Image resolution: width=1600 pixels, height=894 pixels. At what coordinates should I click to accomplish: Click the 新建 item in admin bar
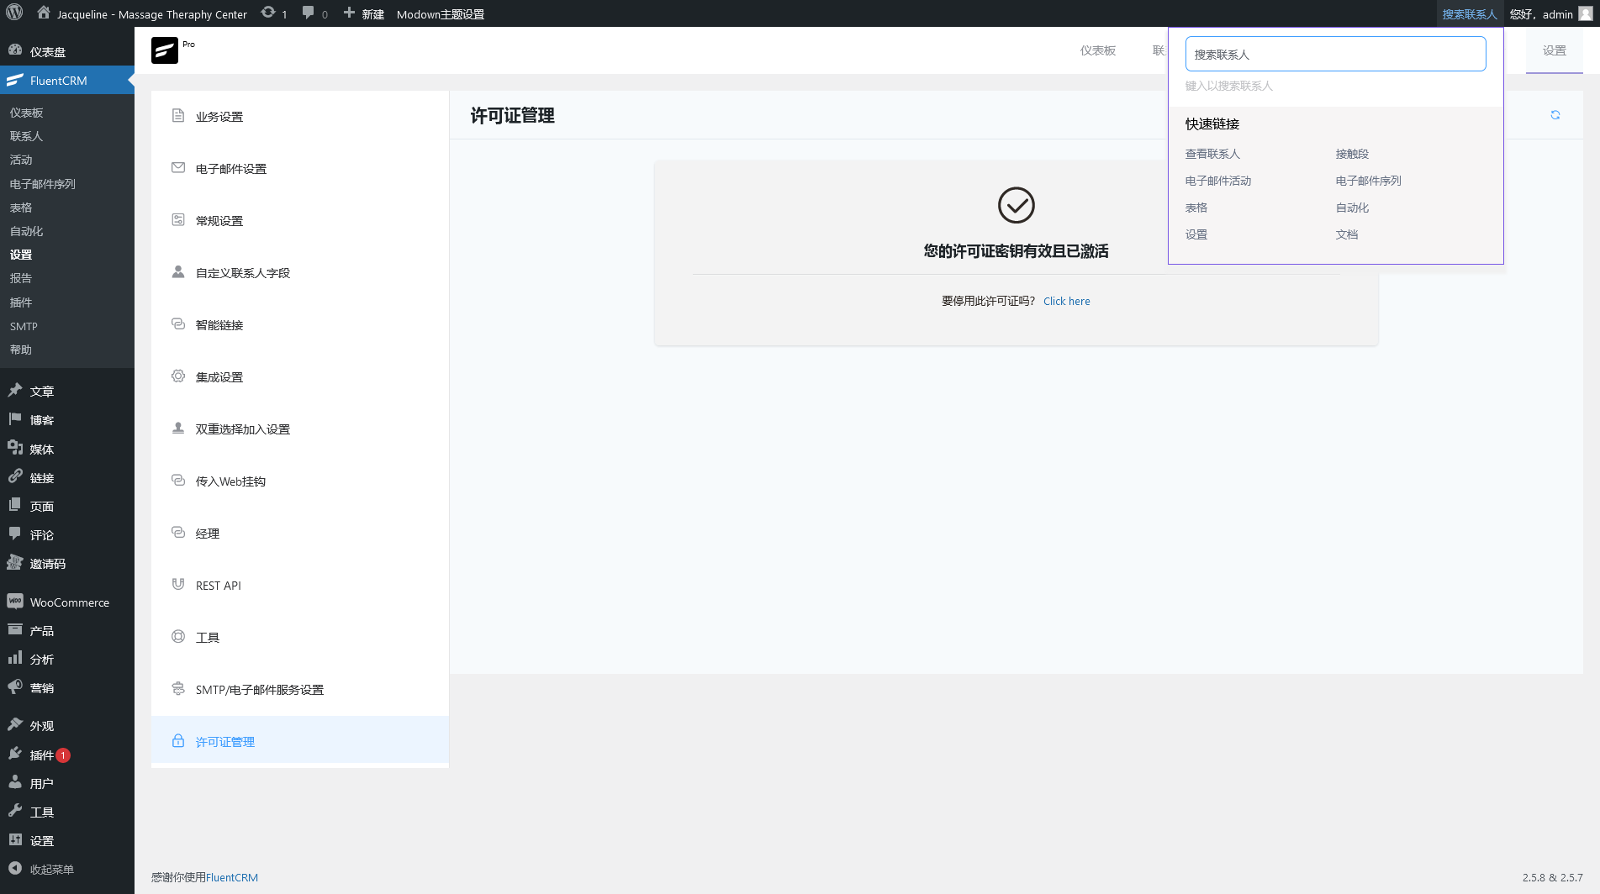point(363,13)
